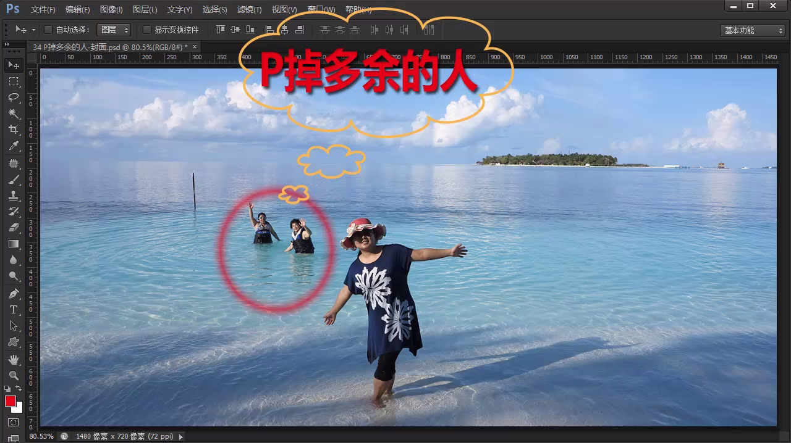Toggle Quick Mask mode
The image size is (791, 443).
tap(14, 423)
